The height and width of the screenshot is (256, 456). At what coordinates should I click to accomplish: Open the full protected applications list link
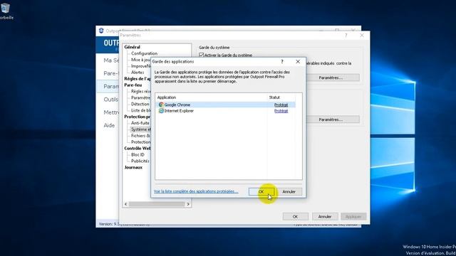(196, 191)
